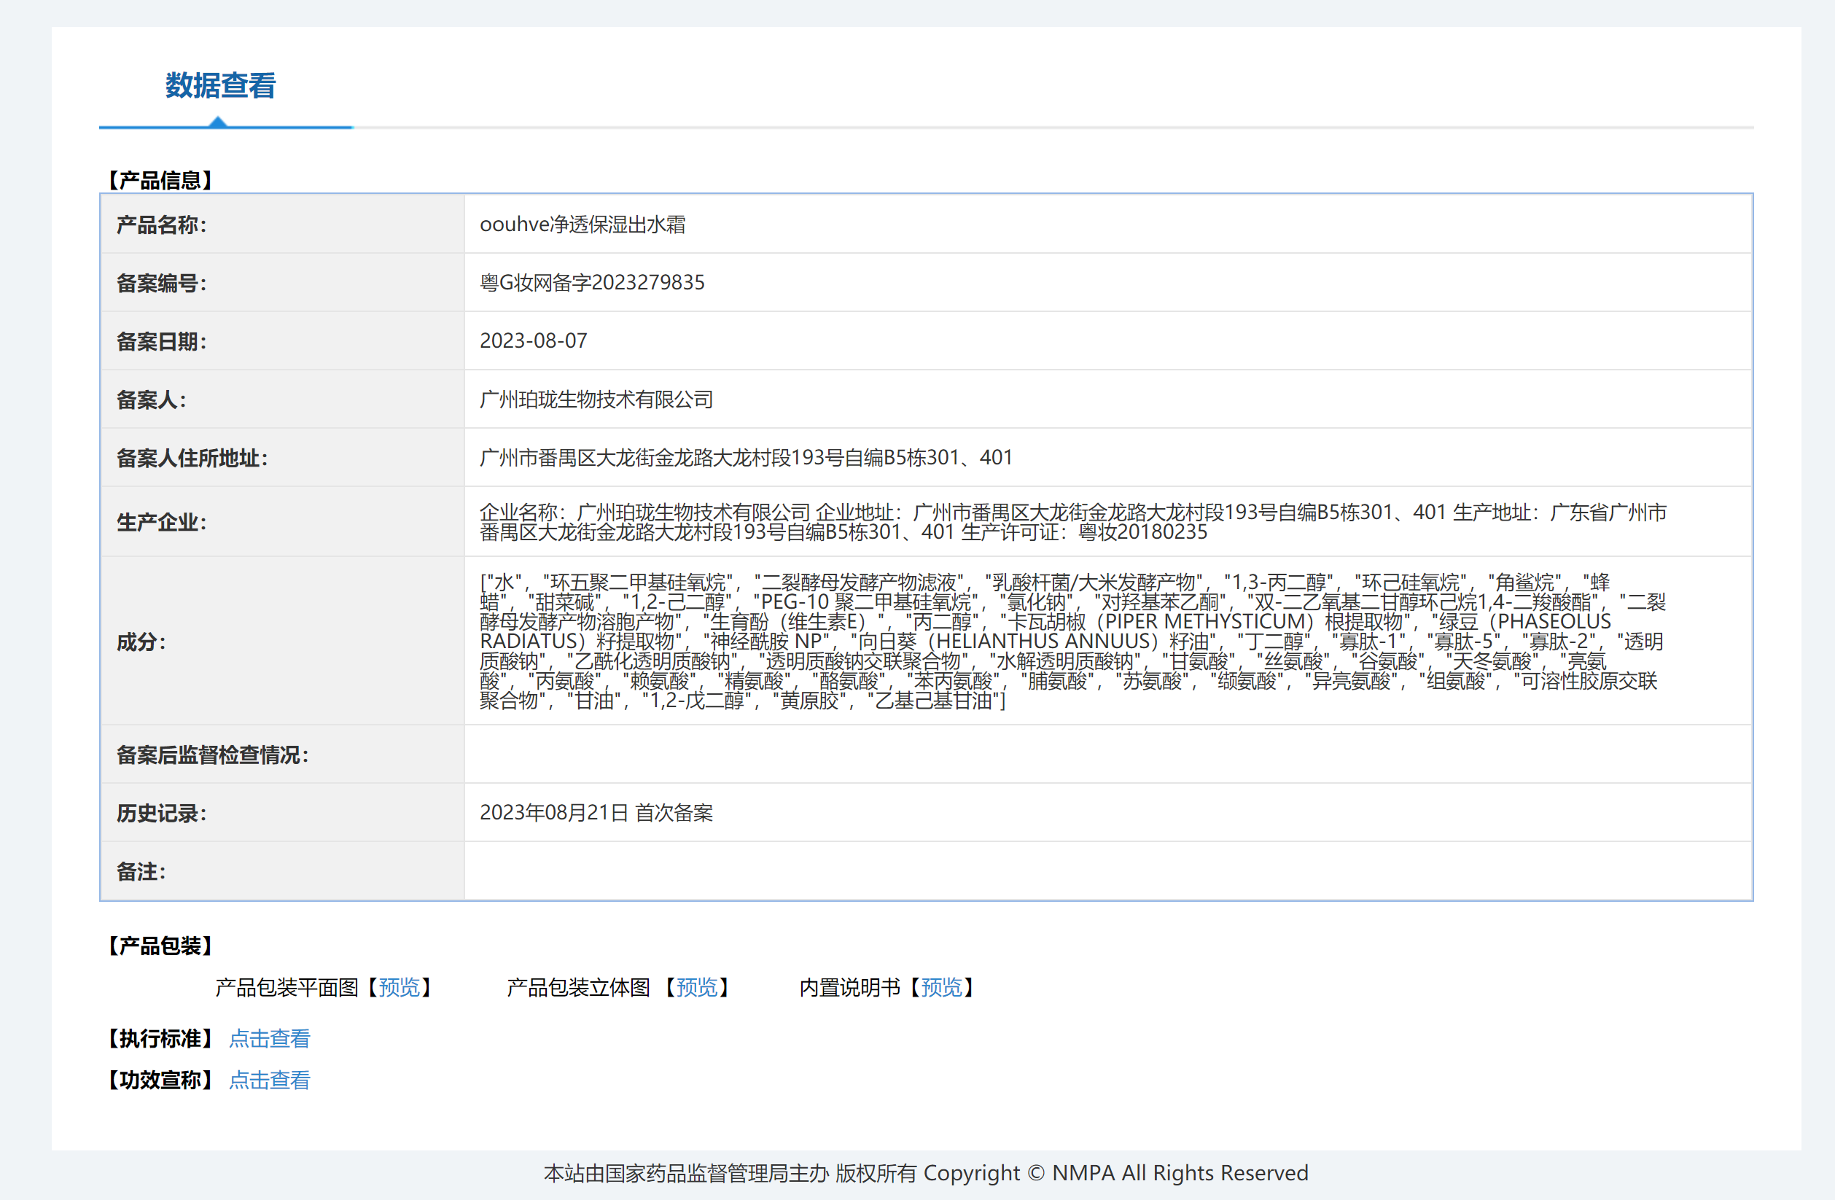
Task: Open 执行标准 点击查看 link
Action: coord(269,1039)
